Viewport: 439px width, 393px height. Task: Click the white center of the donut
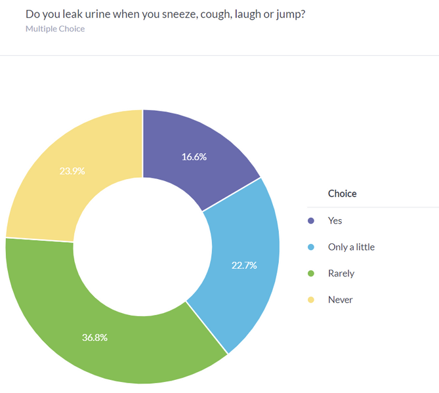(142, 246)
